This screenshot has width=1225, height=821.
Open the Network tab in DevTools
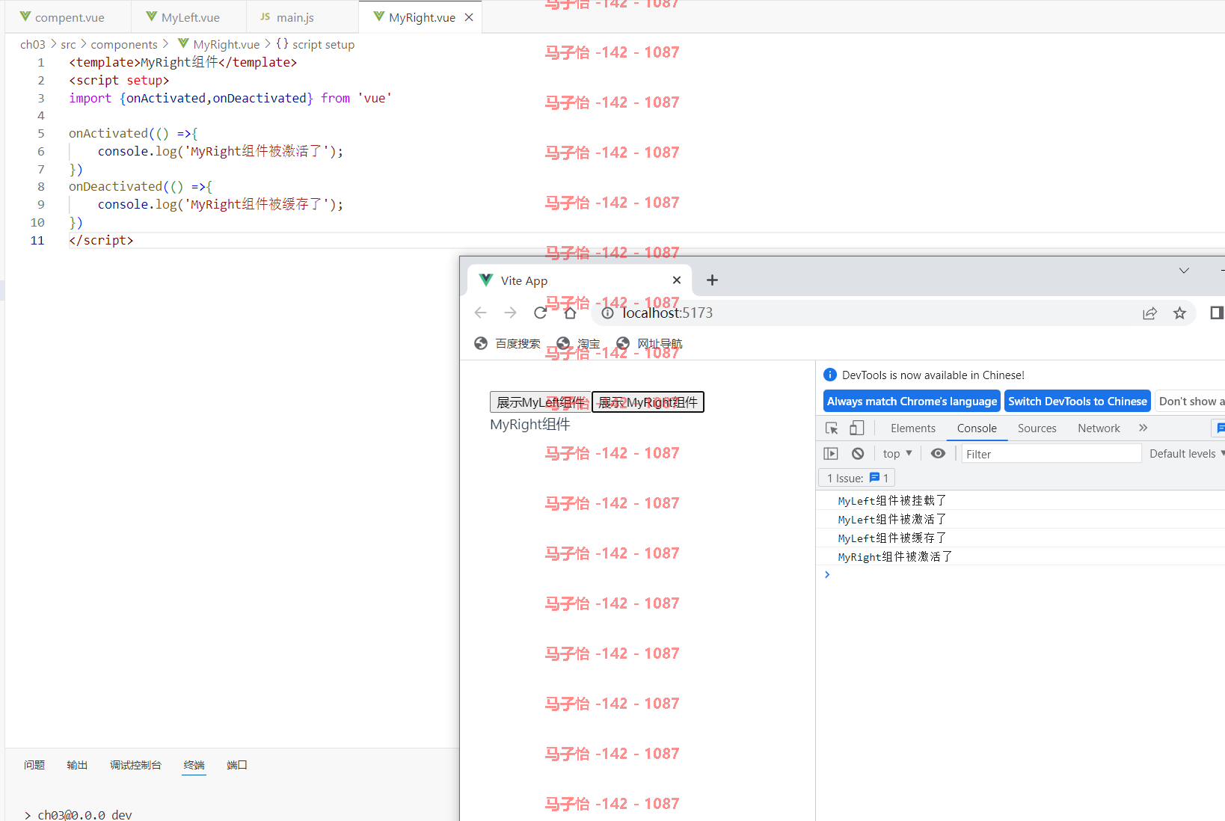click(x=1099, y=428)
